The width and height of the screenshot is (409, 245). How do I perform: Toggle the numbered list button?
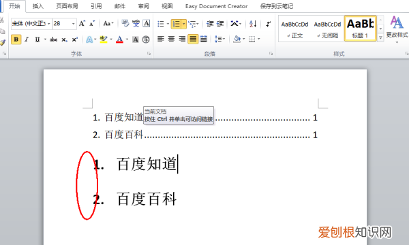click(177, 24)
